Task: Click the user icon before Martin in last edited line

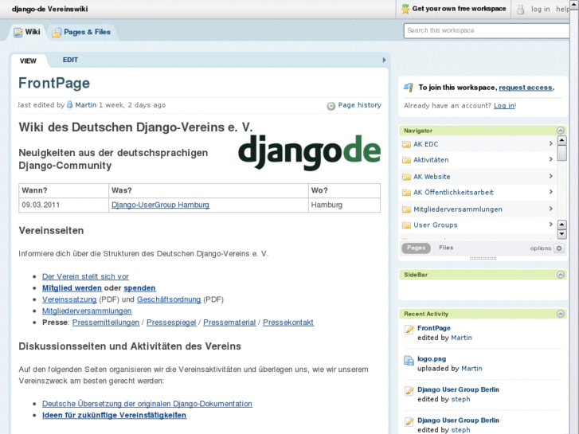Action: pyautogui.click(x=69, y=105)
